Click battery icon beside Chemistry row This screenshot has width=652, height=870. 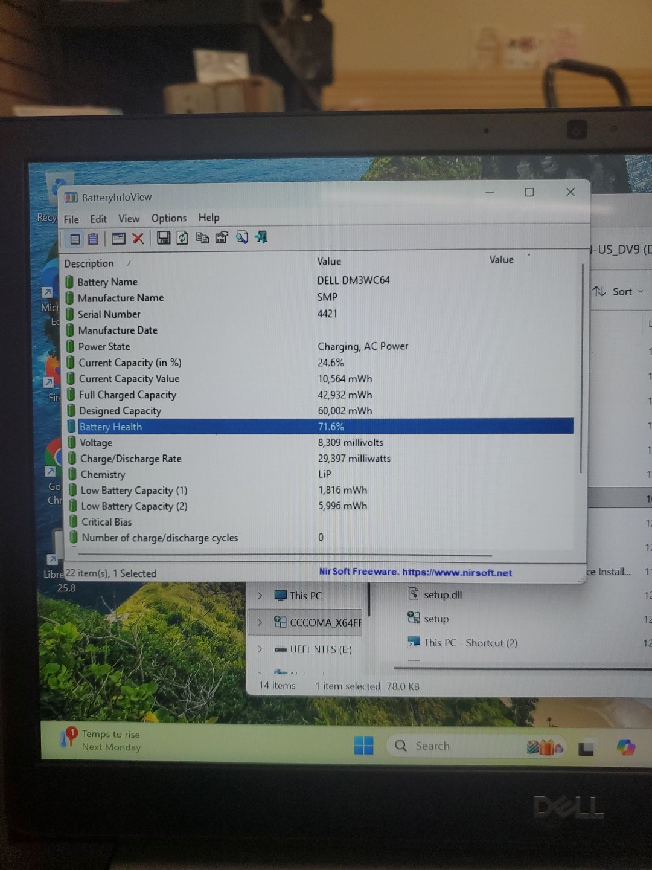coord(72,474)
